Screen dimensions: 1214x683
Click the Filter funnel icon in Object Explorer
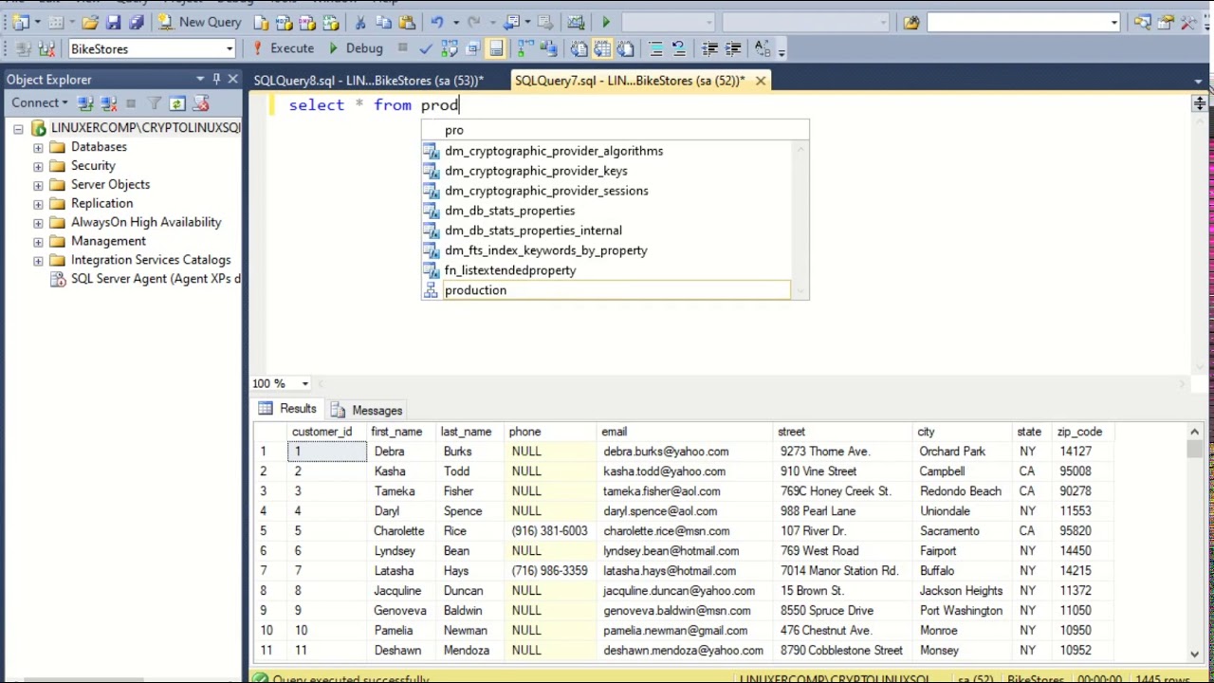pyautogui.click(x=154, y=102)
